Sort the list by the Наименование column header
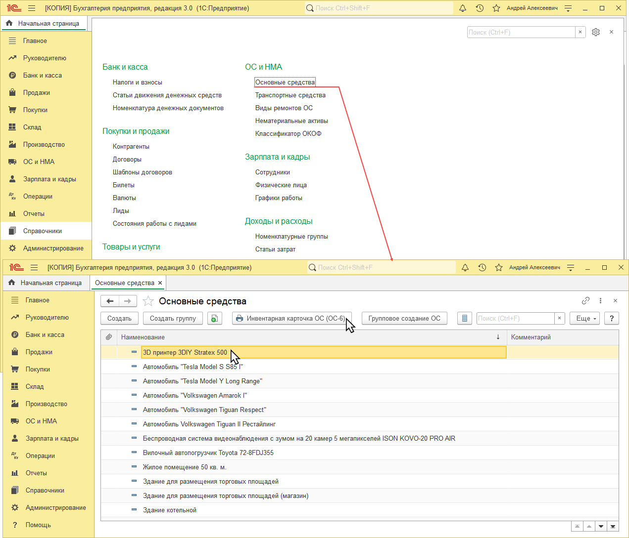 143,337
